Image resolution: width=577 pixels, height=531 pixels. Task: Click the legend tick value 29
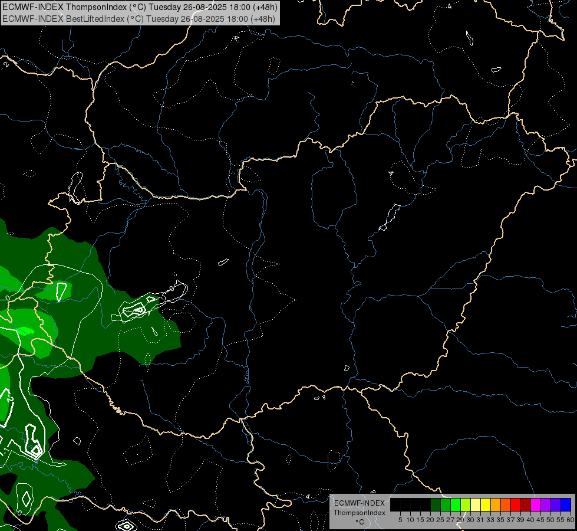coord(460,520)
